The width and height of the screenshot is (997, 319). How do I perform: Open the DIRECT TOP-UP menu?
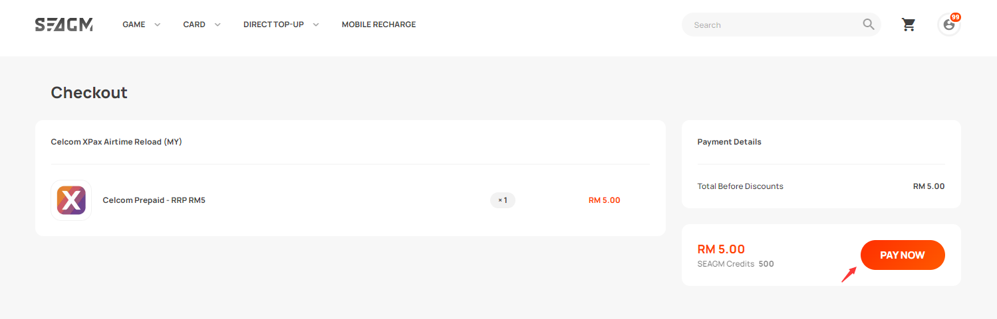pyautogui.click(x=273, y=25)
